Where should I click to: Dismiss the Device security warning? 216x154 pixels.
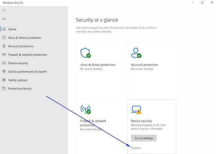136,148
